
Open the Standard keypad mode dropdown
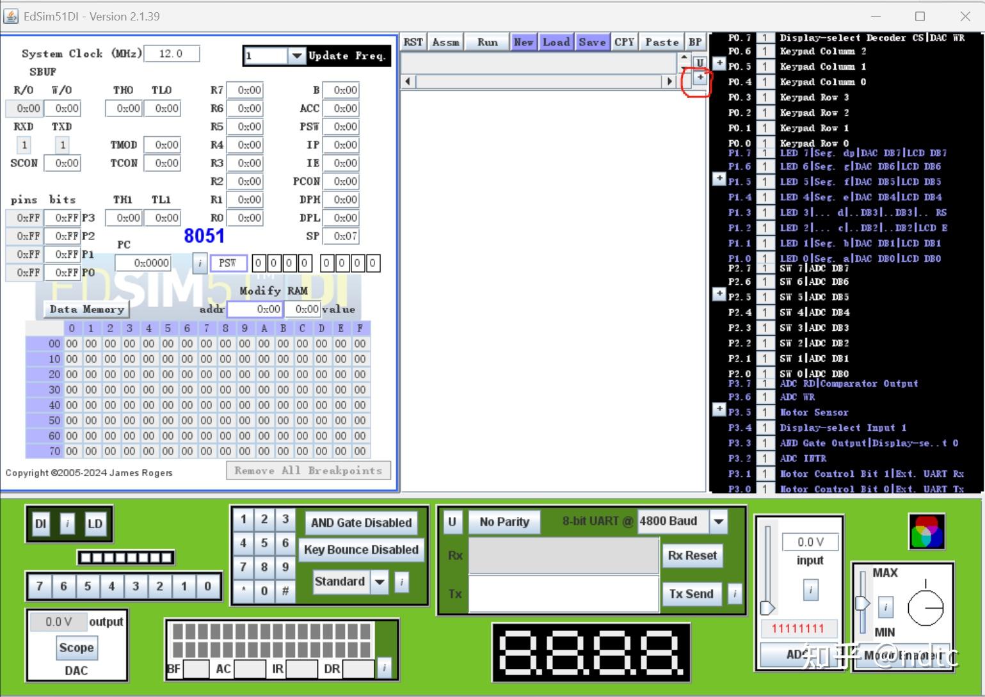point(380,582)
